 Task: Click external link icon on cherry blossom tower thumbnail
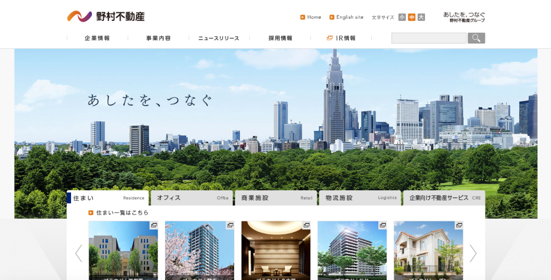click(230, 225)
